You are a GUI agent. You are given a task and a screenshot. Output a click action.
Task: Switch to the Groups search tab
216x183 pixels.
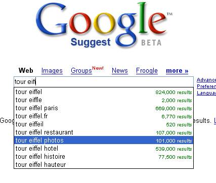81,71
